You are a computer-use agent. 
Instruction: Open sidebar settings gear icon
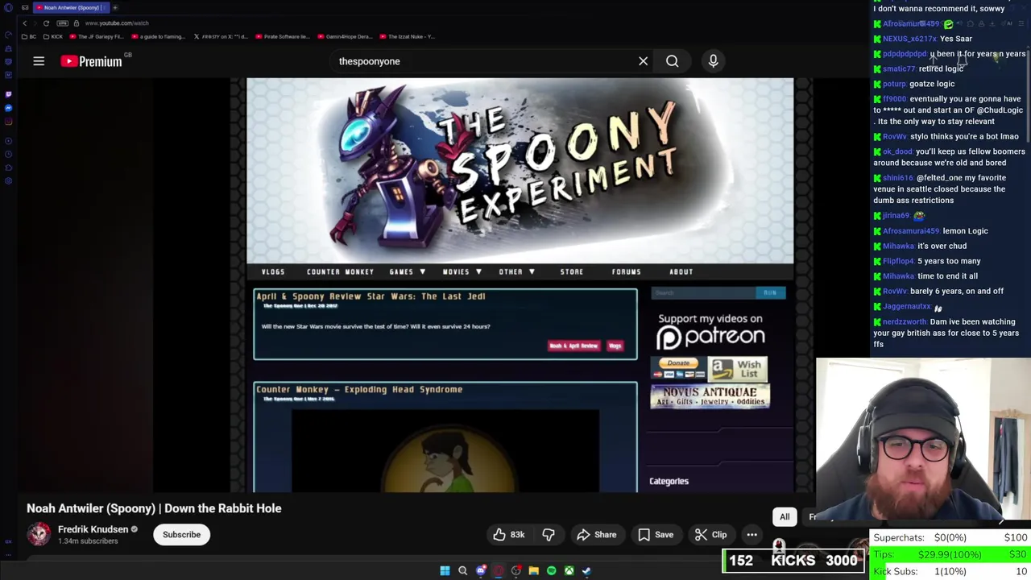(x=8, y=180)
